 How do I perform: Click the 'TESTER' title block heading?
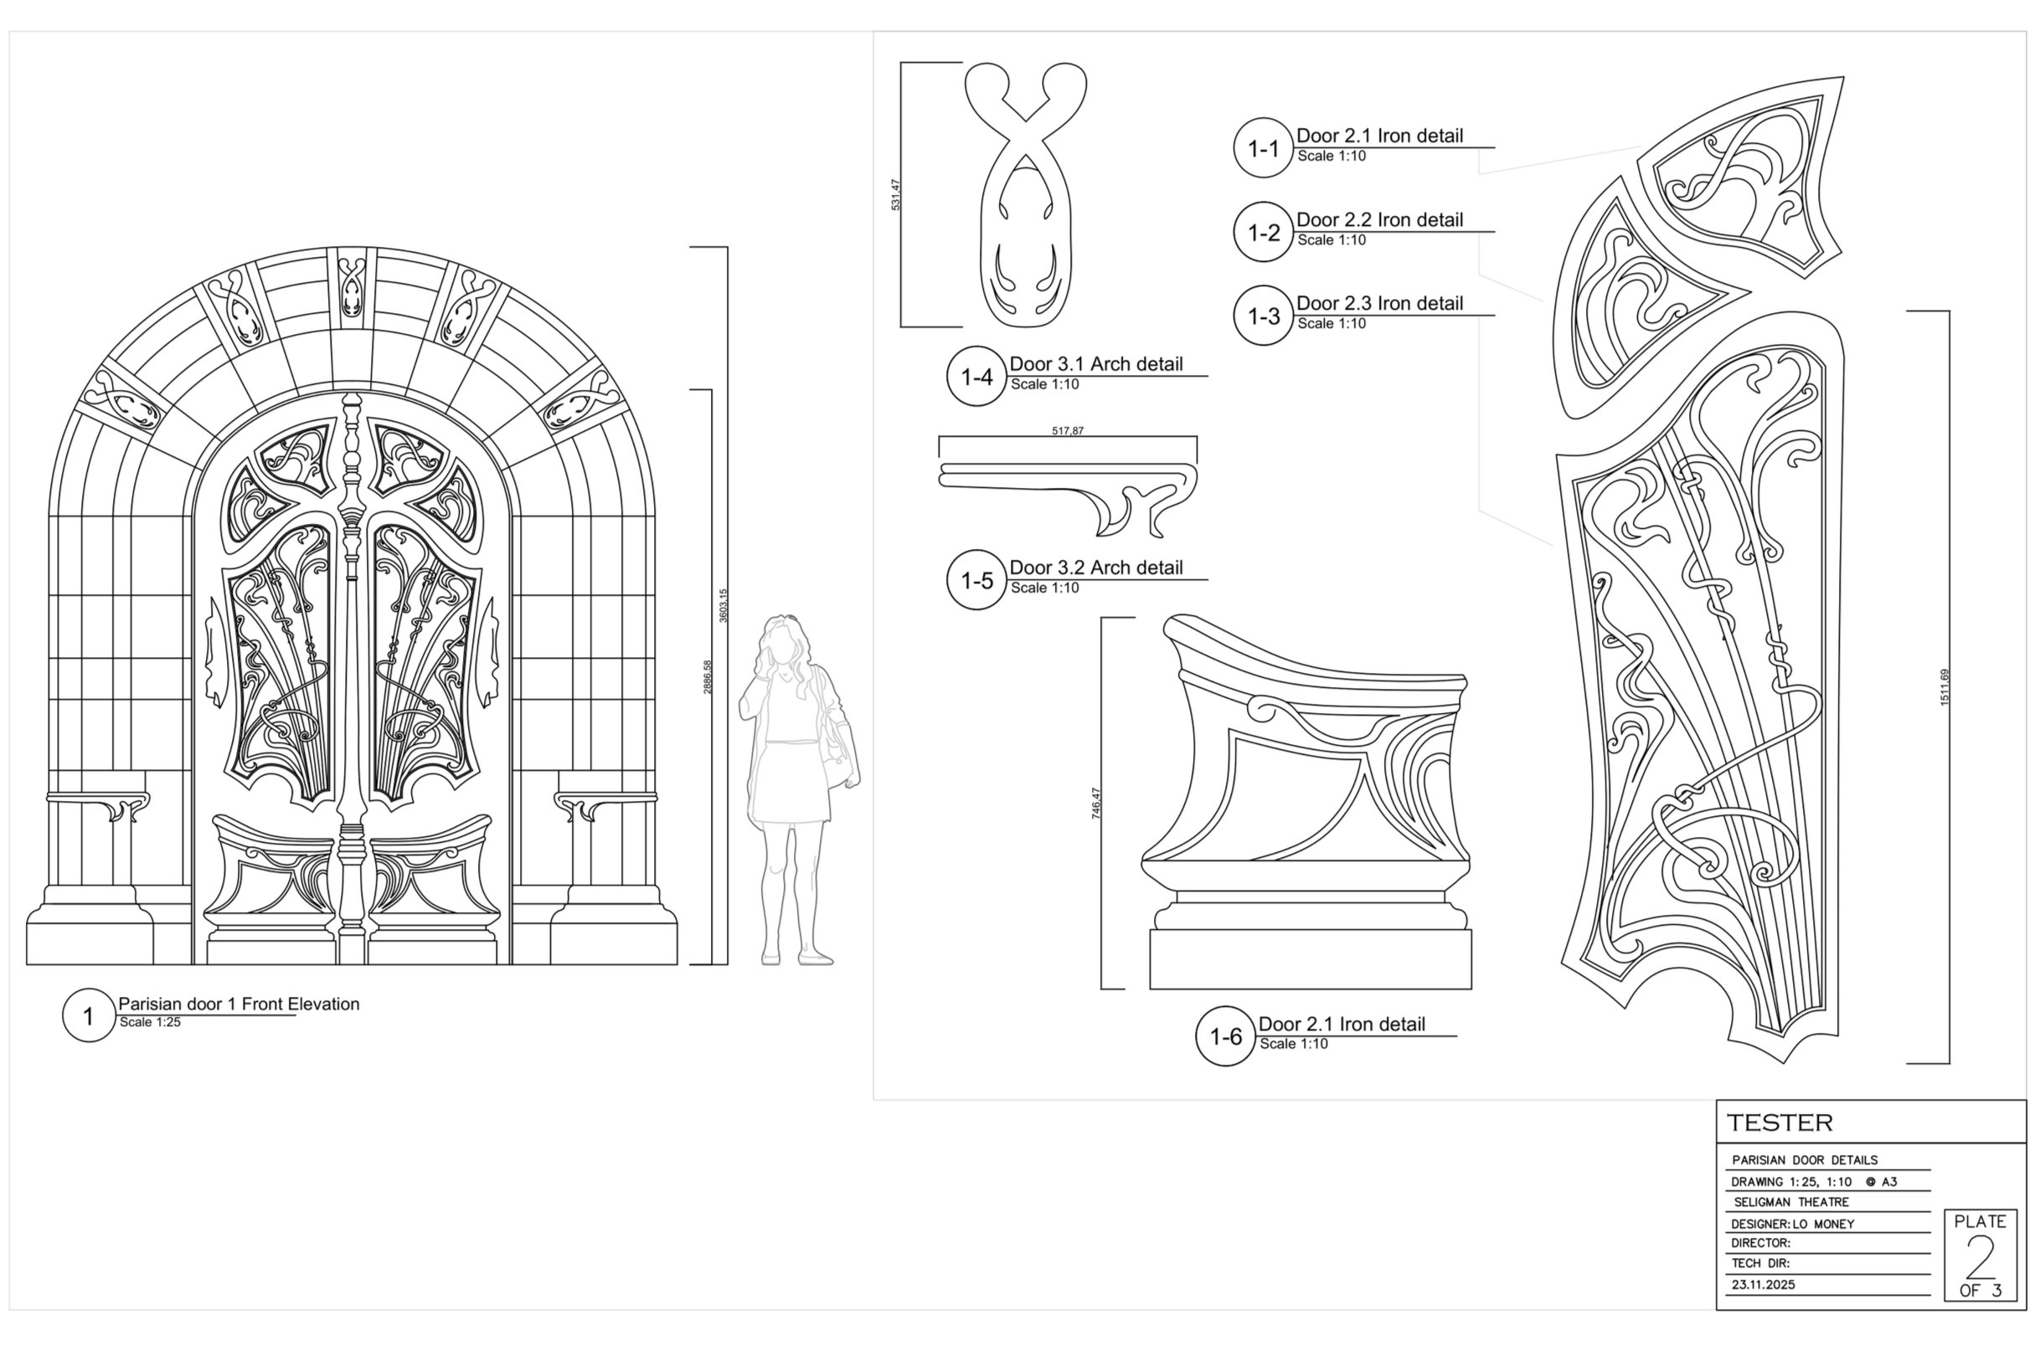pyautogui.click(x=1780, y=1122)
